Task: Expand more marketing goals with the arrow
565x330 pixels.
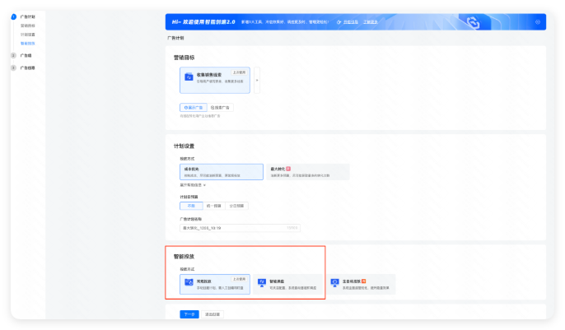Action: (256, 80)
